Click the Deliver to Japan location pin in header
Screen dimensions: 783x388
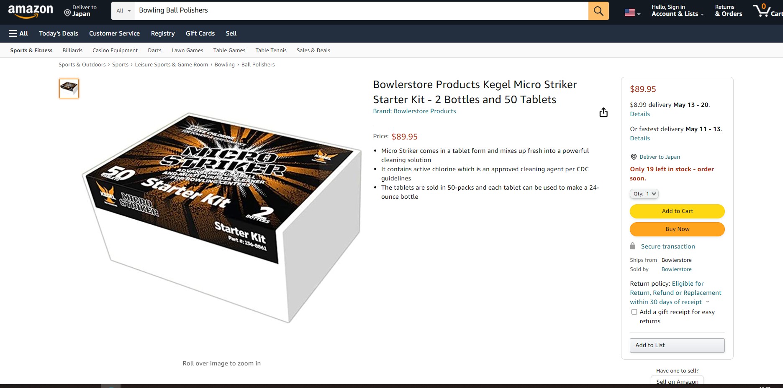(67, 13)
